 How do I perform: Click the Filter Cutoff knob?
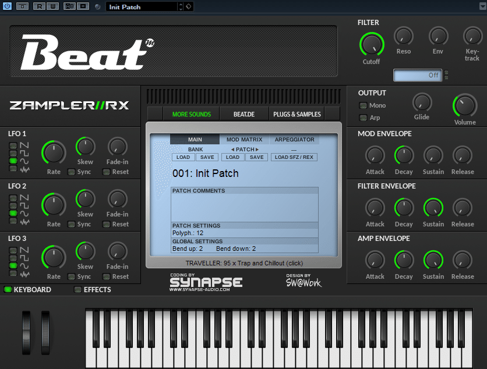(372, 45)
